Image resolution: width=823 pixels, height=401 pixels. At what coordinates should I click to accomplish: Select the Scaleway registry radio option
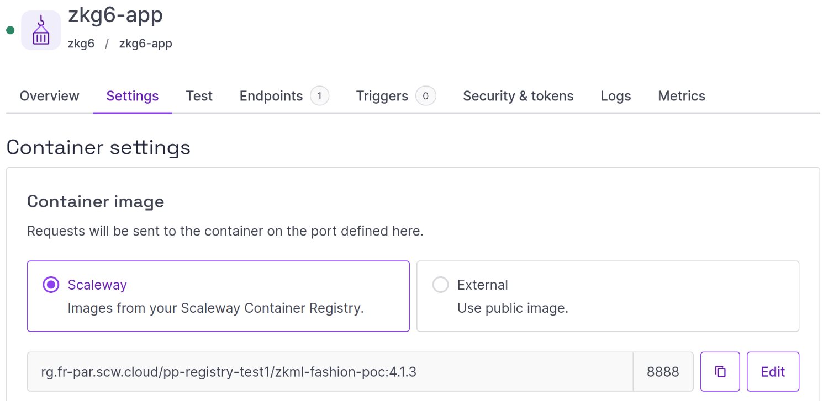click(x=51, y=285)
